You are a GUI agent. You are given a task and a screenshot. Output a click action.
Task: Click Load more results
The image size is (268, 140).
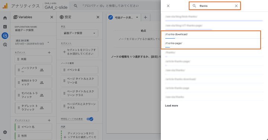click(x=172, y=106)
